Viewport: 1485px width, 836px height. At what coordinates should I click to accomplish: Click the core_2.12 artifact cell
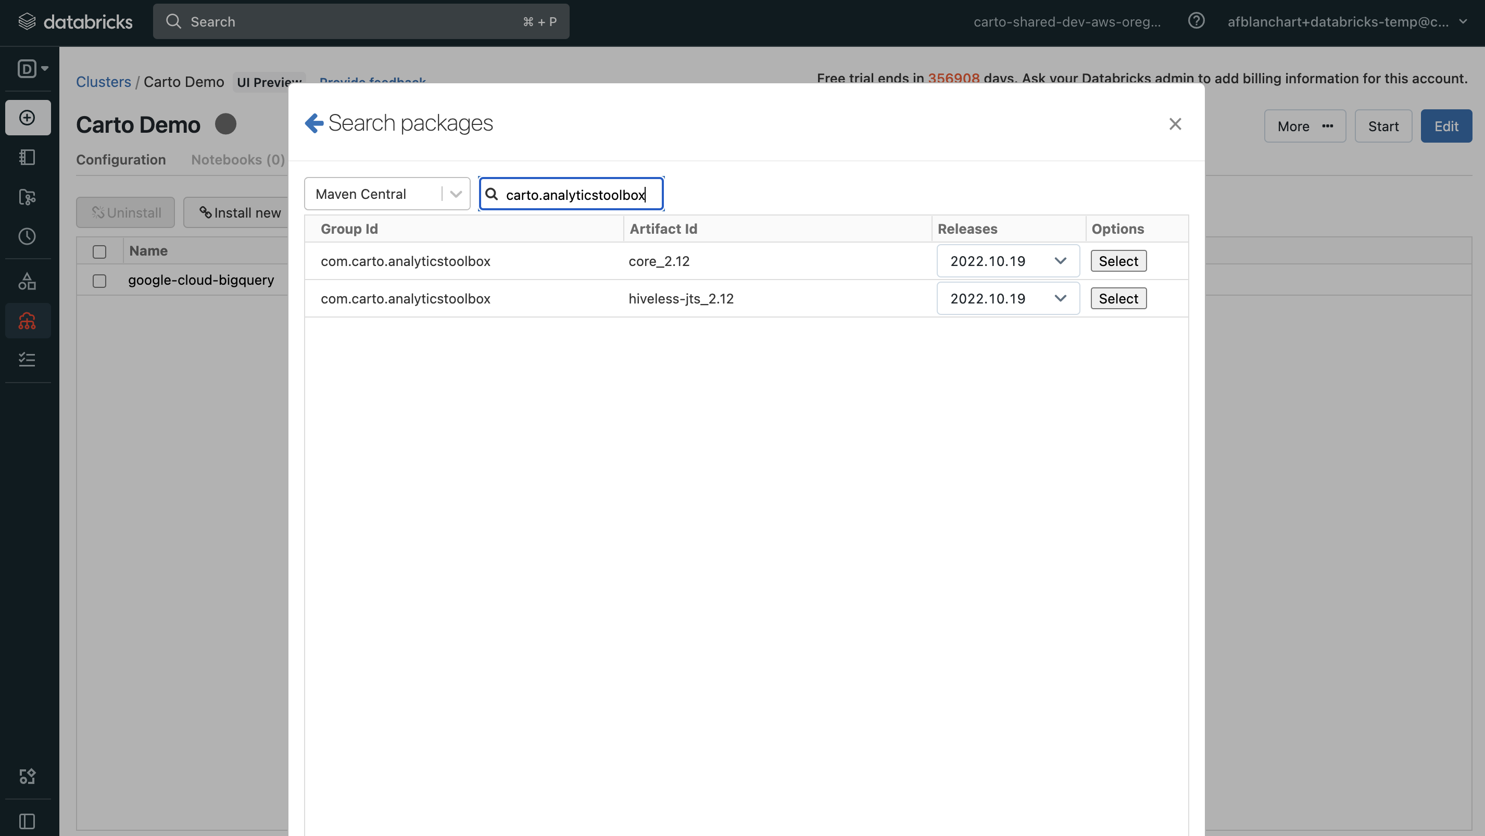659,261
